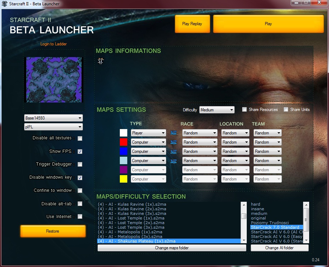Enable the Trigger Debugger checkbox
329x267 pixels.
(x=80, y=165)
